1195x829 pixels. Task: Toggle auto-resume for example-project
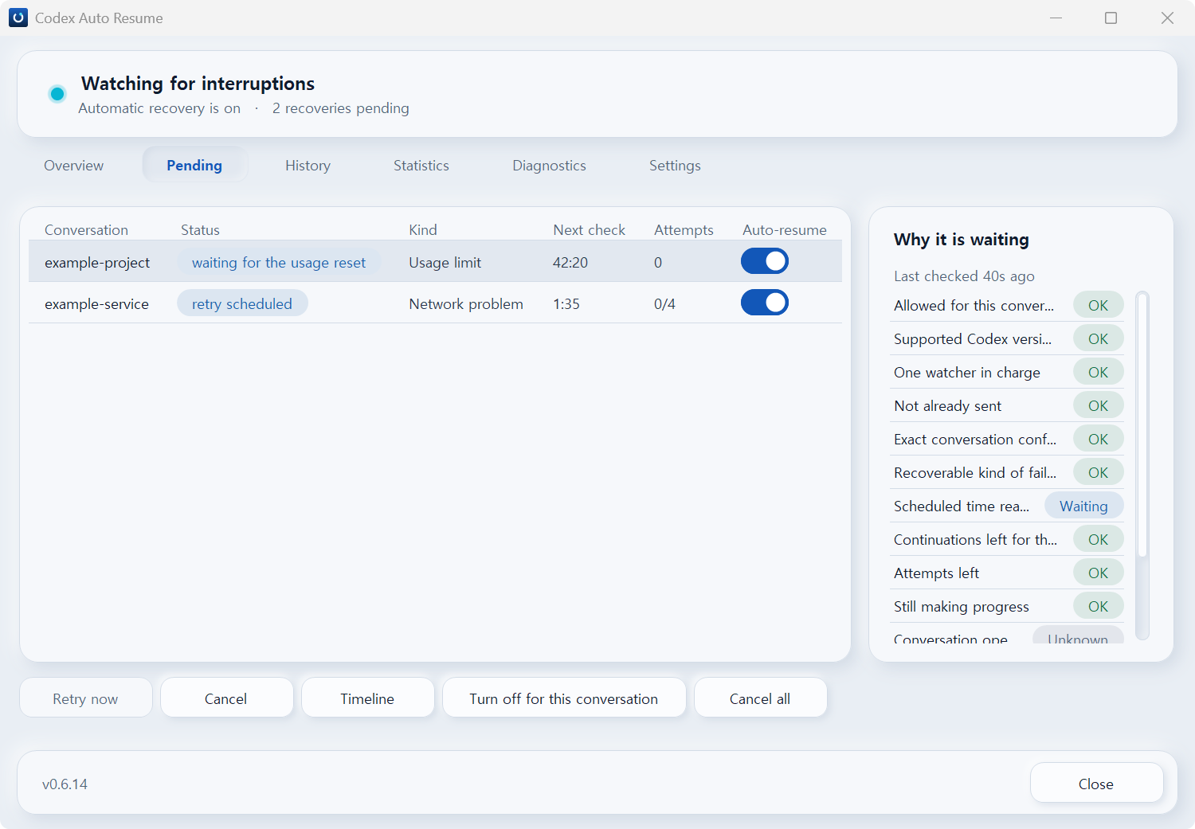pyautogui.click(x=765, y=261)
